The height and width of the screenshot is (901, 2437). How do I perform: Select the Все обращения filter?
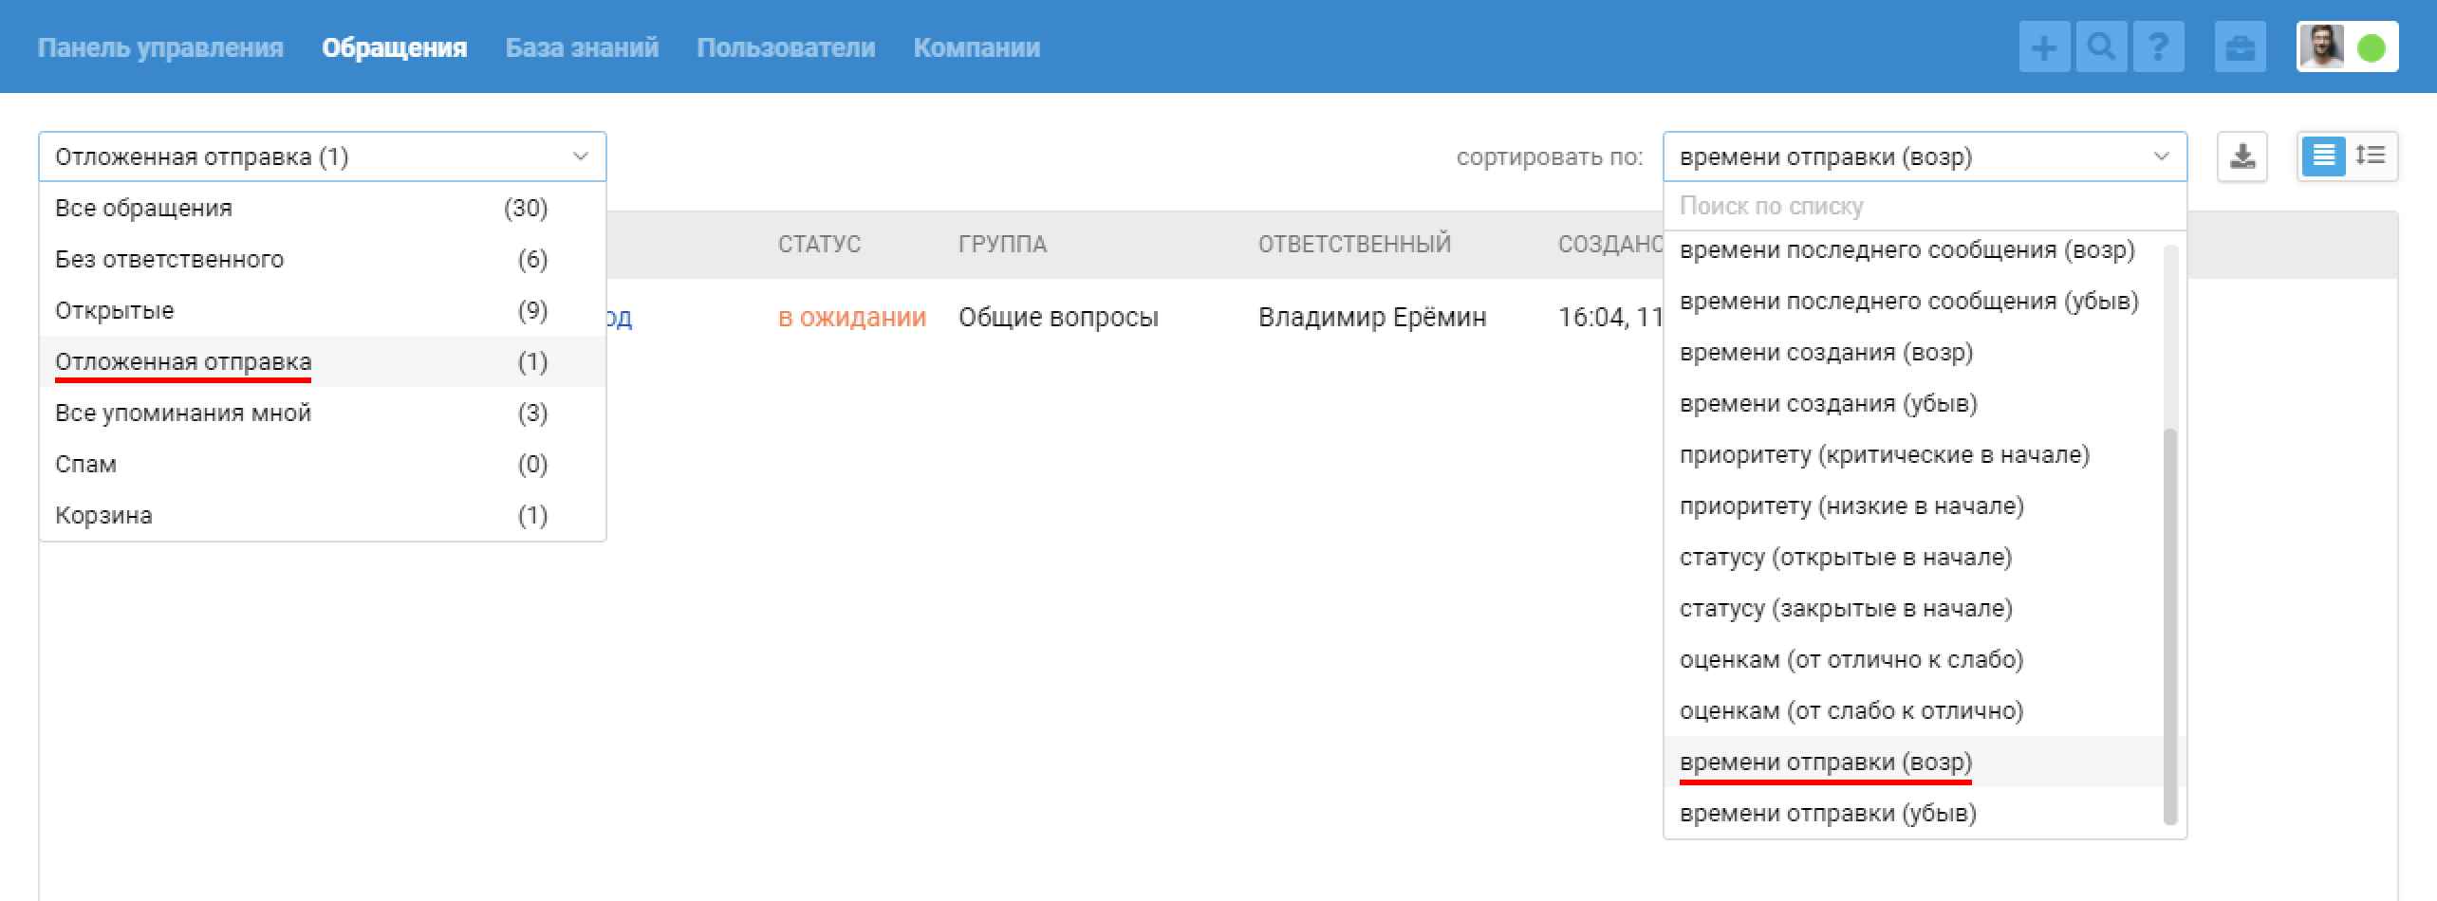[323, 208]
